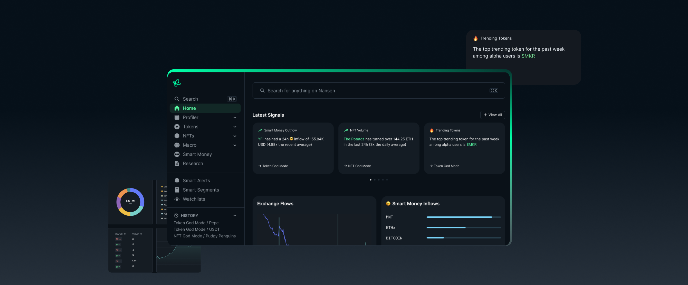Select the Research document icon
Screen dimensions: 688x285
click(x=177, y=163)
